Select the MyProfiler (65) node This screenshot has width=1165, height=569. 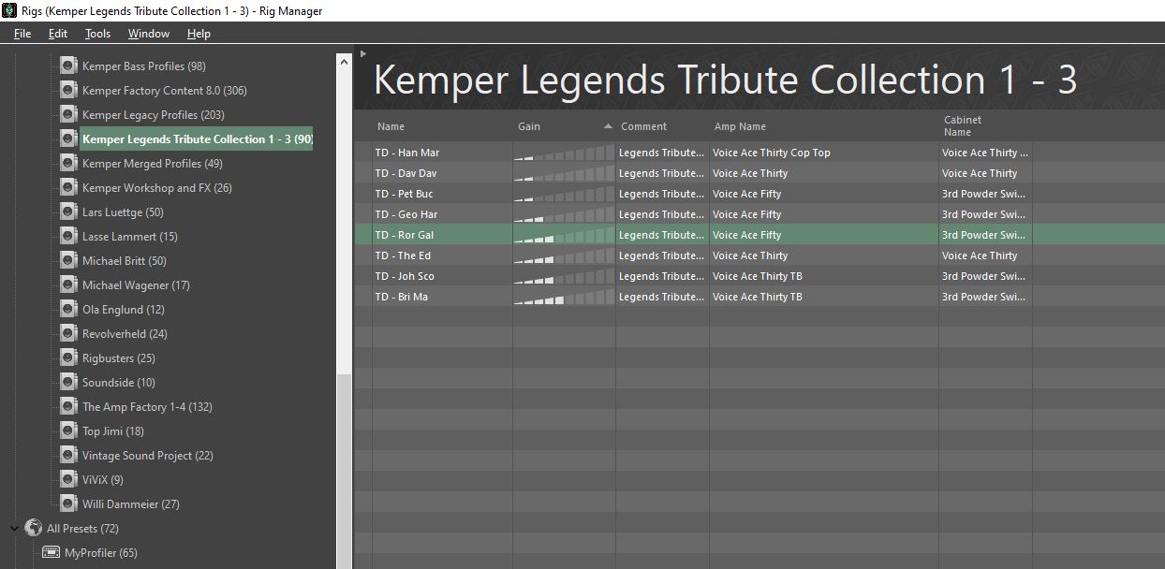(x=101, y=553)
